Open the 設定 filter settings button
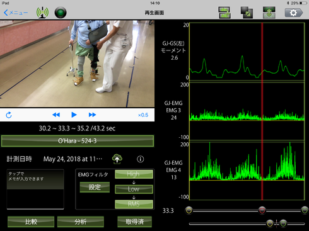Viewport: 309px width, 231px height. coord(95,187)
